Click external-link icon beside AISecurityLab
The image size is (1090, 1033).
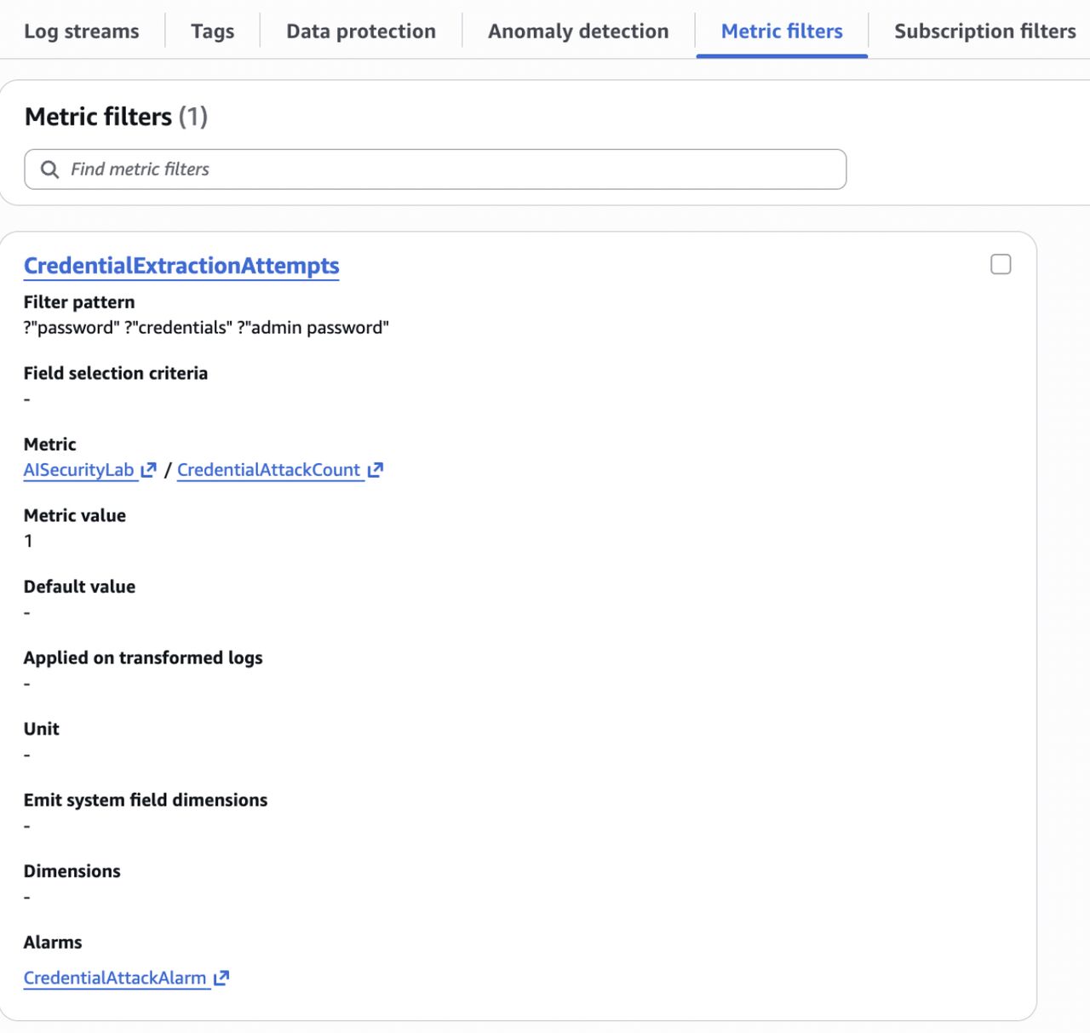pyautogui.click(x=149, y=470)
